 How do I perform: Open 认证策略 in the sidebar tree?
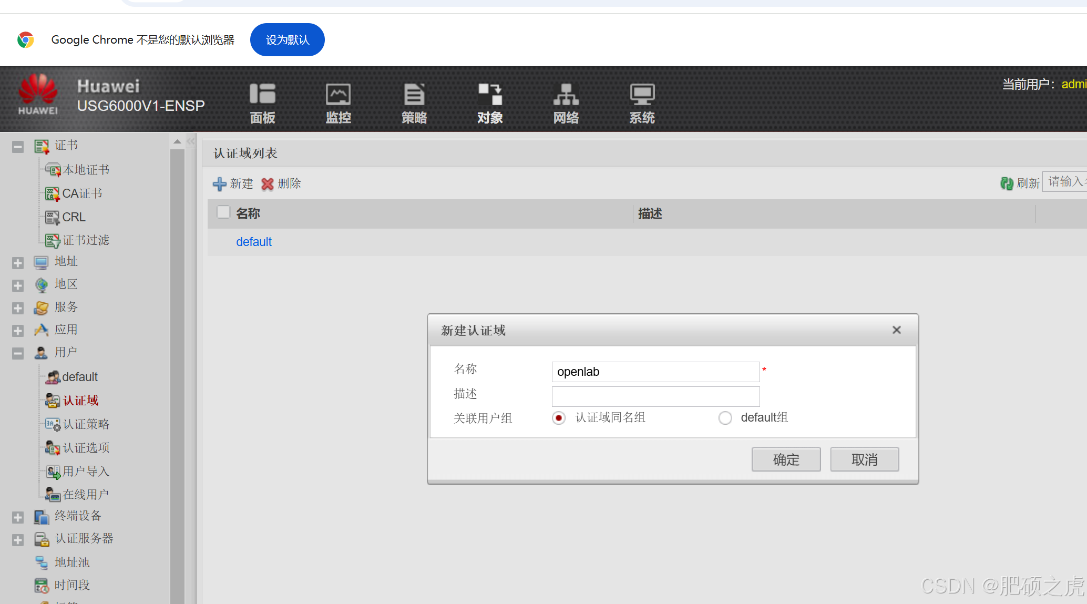click(86, 424)
